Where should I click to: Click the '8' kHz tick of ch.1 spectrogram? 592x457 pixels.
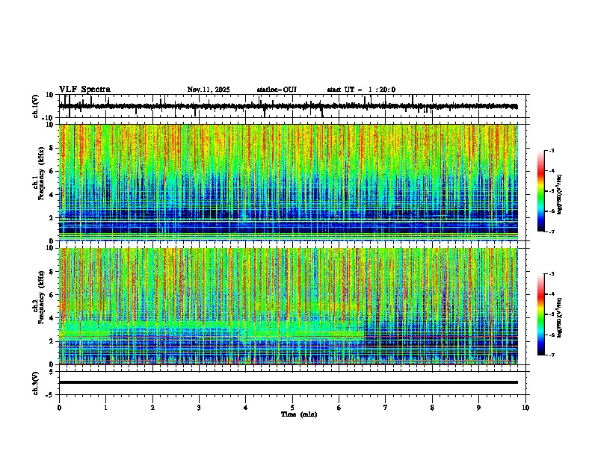point(52,148)
